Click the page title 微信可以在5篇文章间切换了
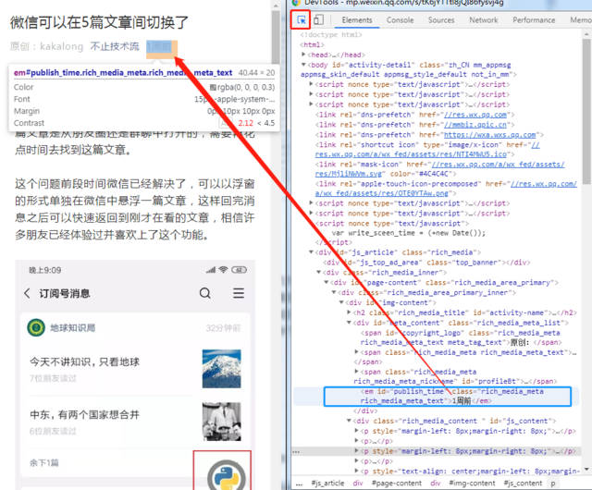592x490 pixels. (x=99, y=22)
